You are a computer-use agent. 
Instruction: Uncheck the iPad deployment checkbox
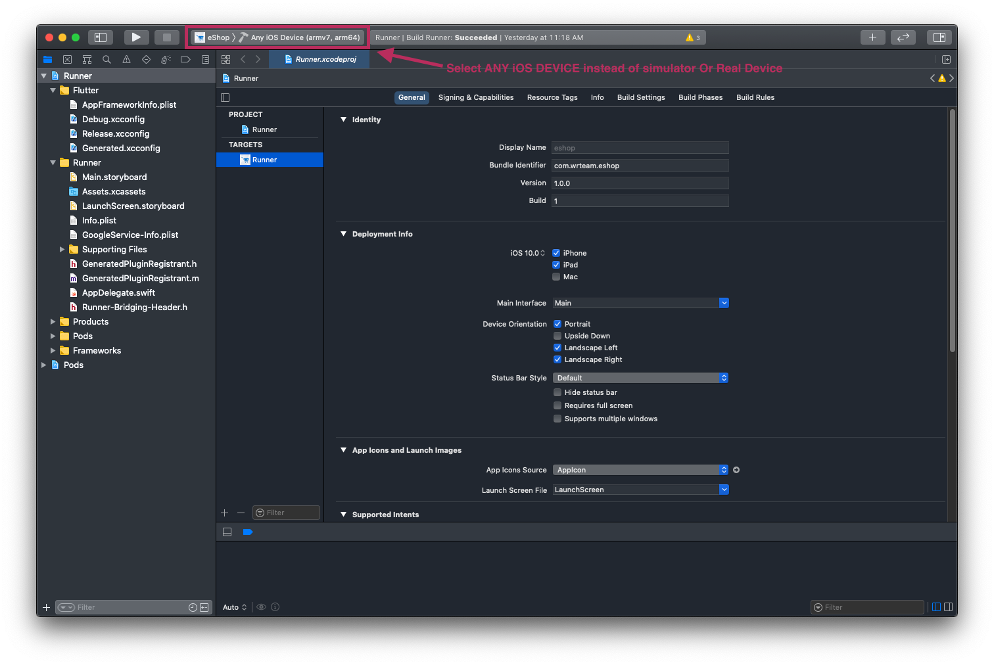click(556, 265)
